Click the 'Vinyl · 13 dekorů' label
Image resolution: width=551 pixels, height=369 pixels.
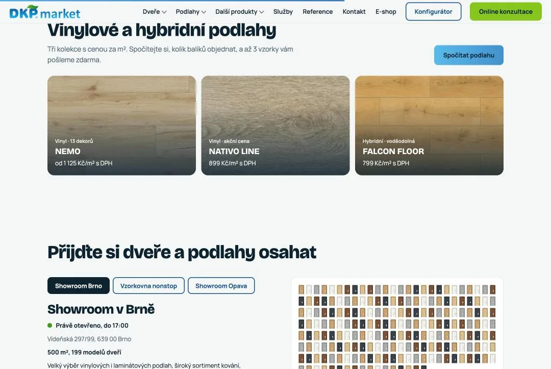pos(74,141)
